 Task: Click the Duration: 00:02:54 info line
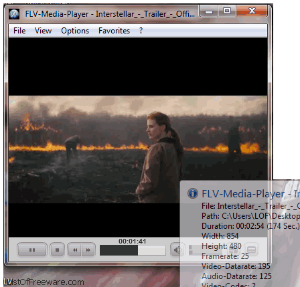tap(250, 226)
